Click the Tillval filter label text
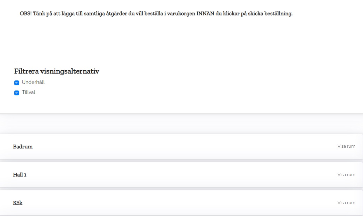 pyautogui.click(x=28, y=93)
